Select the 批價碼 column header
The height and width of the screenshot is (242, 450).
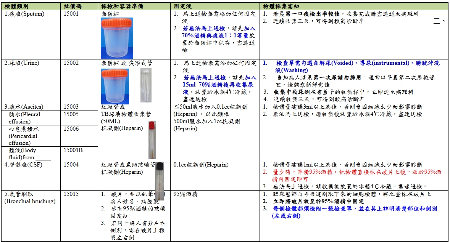pyautogui.click(x=73, y=6)
